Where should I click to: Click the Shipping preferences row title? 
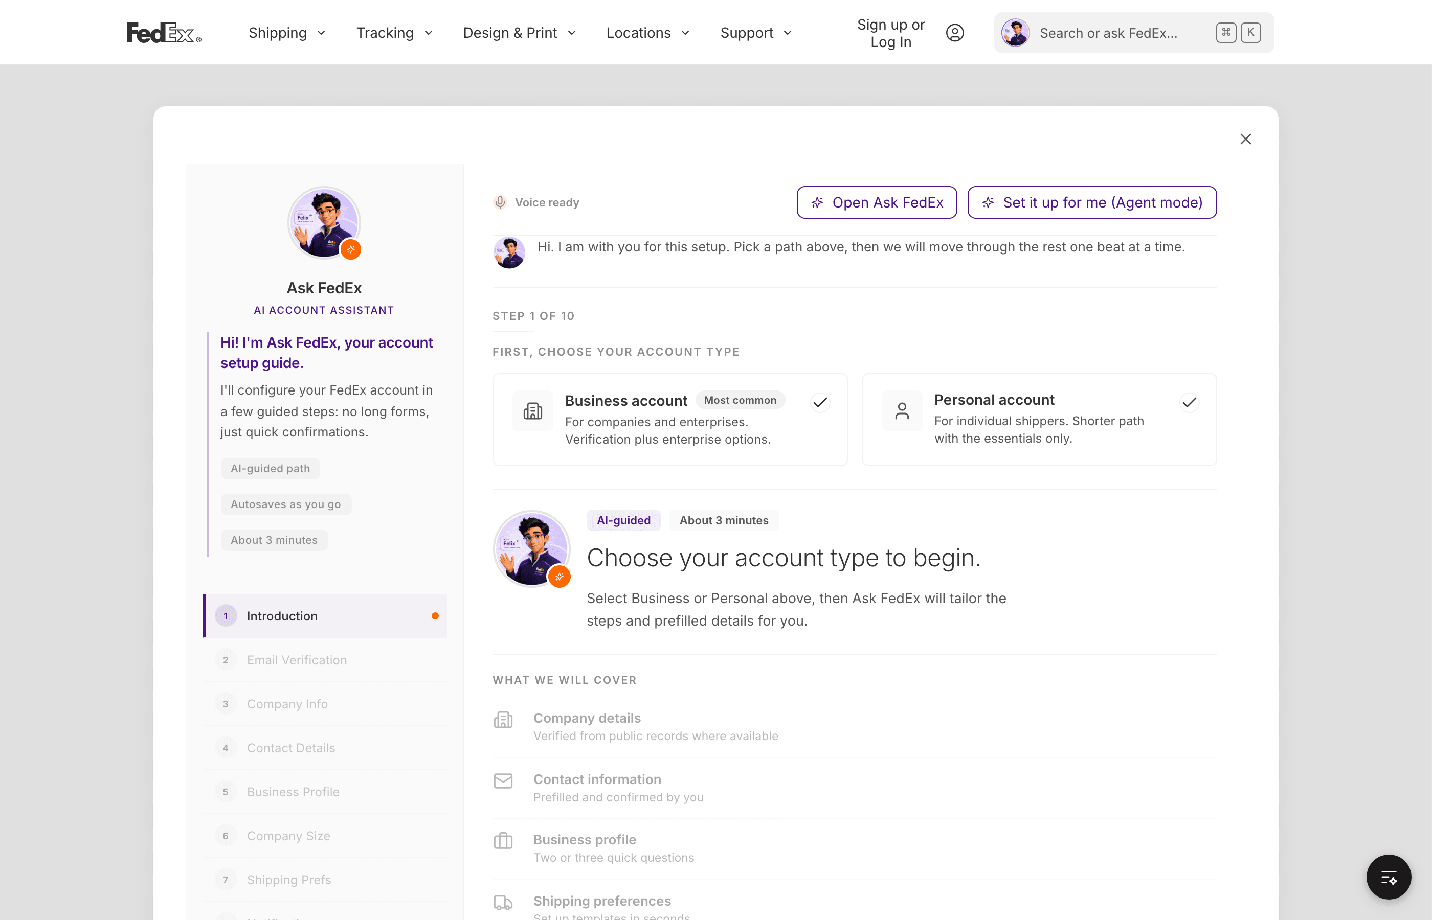tap(602, 901)
